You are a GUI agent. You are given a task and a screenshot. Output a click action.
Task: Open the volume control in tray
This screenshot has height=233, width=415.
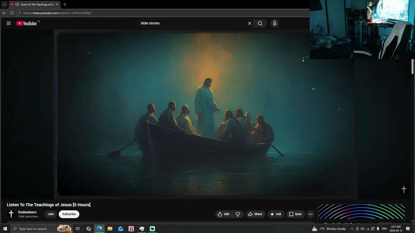(x=362, y=229)
